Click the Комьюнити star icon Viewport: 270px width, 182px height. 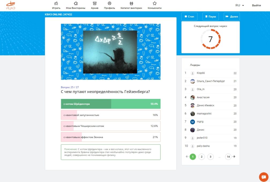pyautogui.click(x=155, y=3)
